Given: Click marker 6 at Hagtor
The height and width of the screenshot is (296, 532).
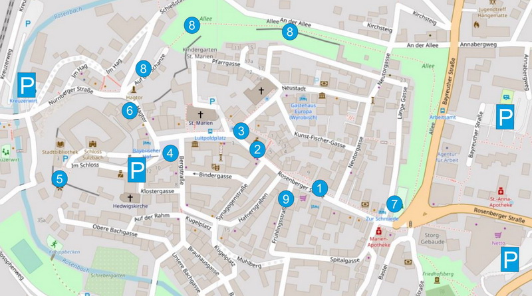Looking at the screenshot, I should pyautogui.click(x=130, y=111).
